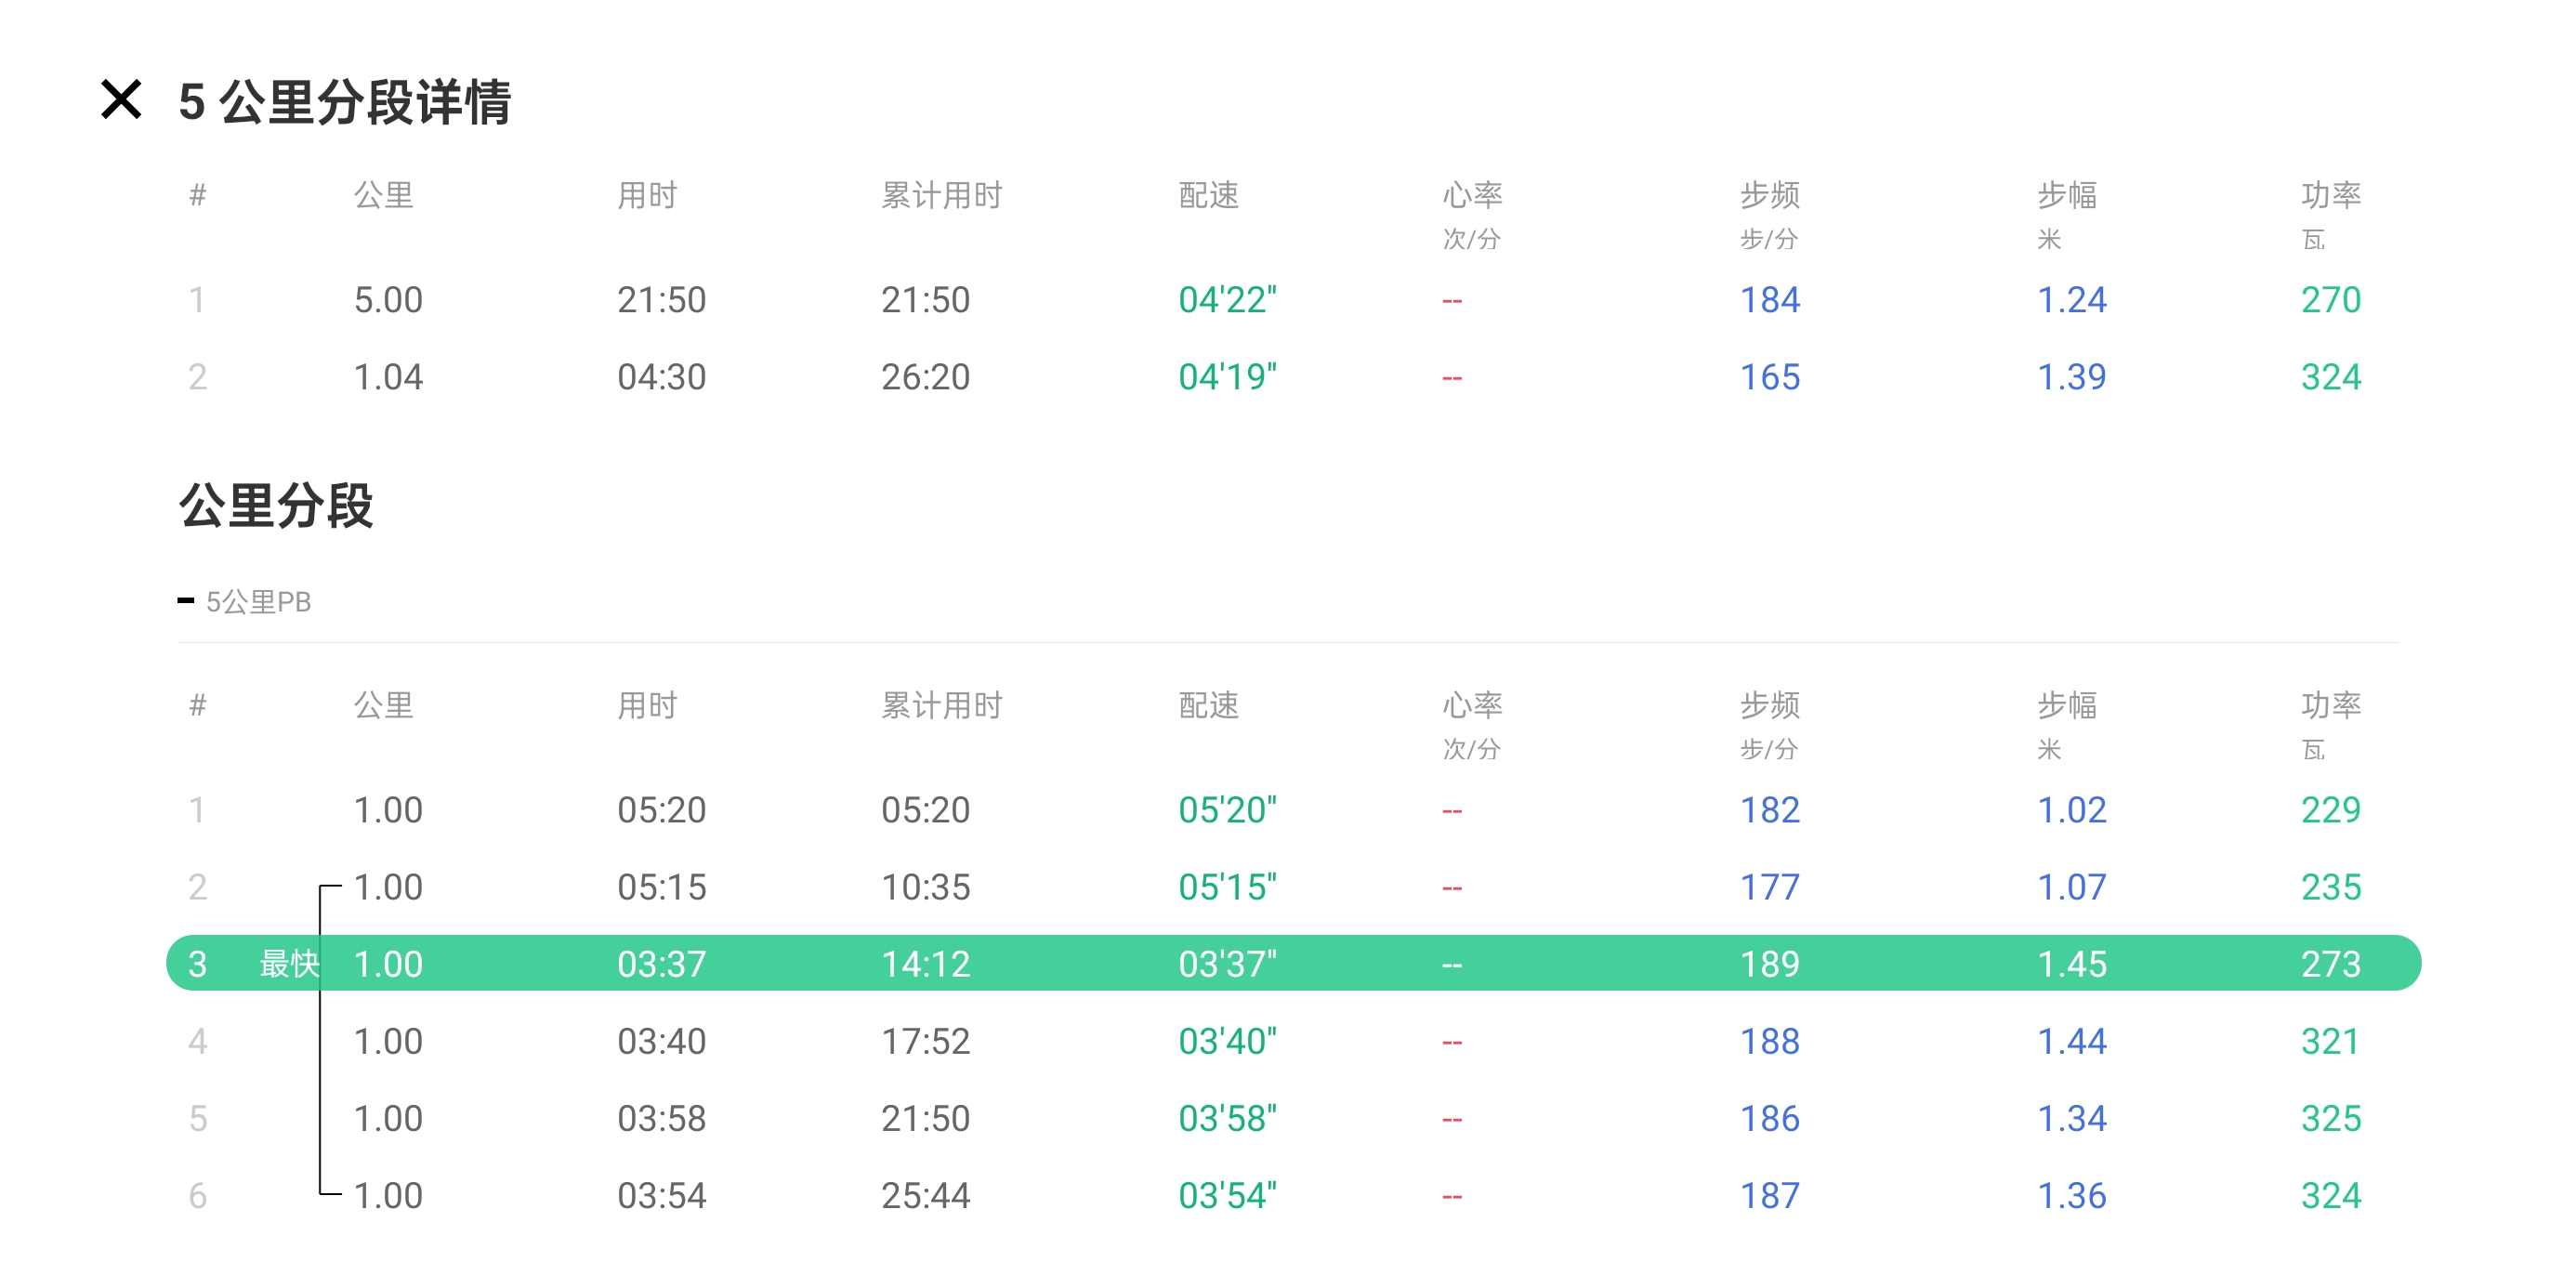Click pace value 03'40" in lap 4
2576x1288 pixels.
[1227, 1041]
